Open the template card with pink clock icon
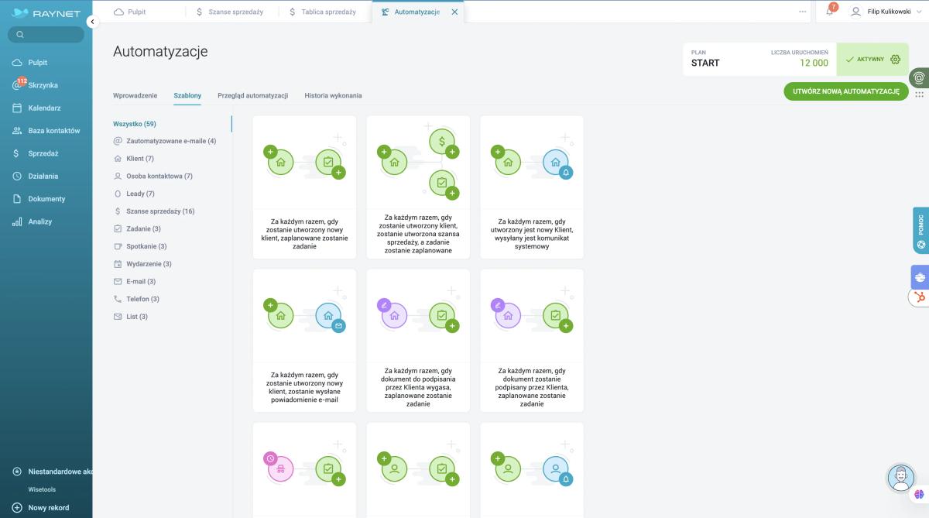 click(x=304, y=470)
